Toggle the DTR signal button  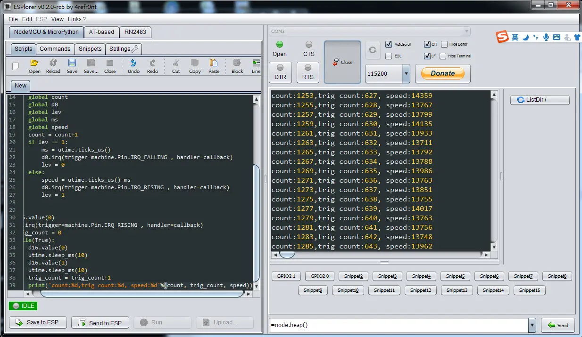280,72
